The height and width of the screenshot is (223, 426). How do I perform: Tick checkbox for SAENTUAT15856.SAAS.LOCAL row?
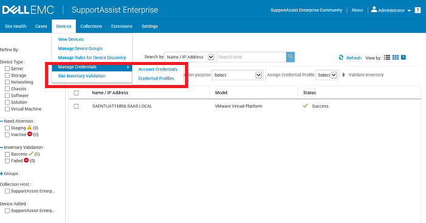(76, 106)
